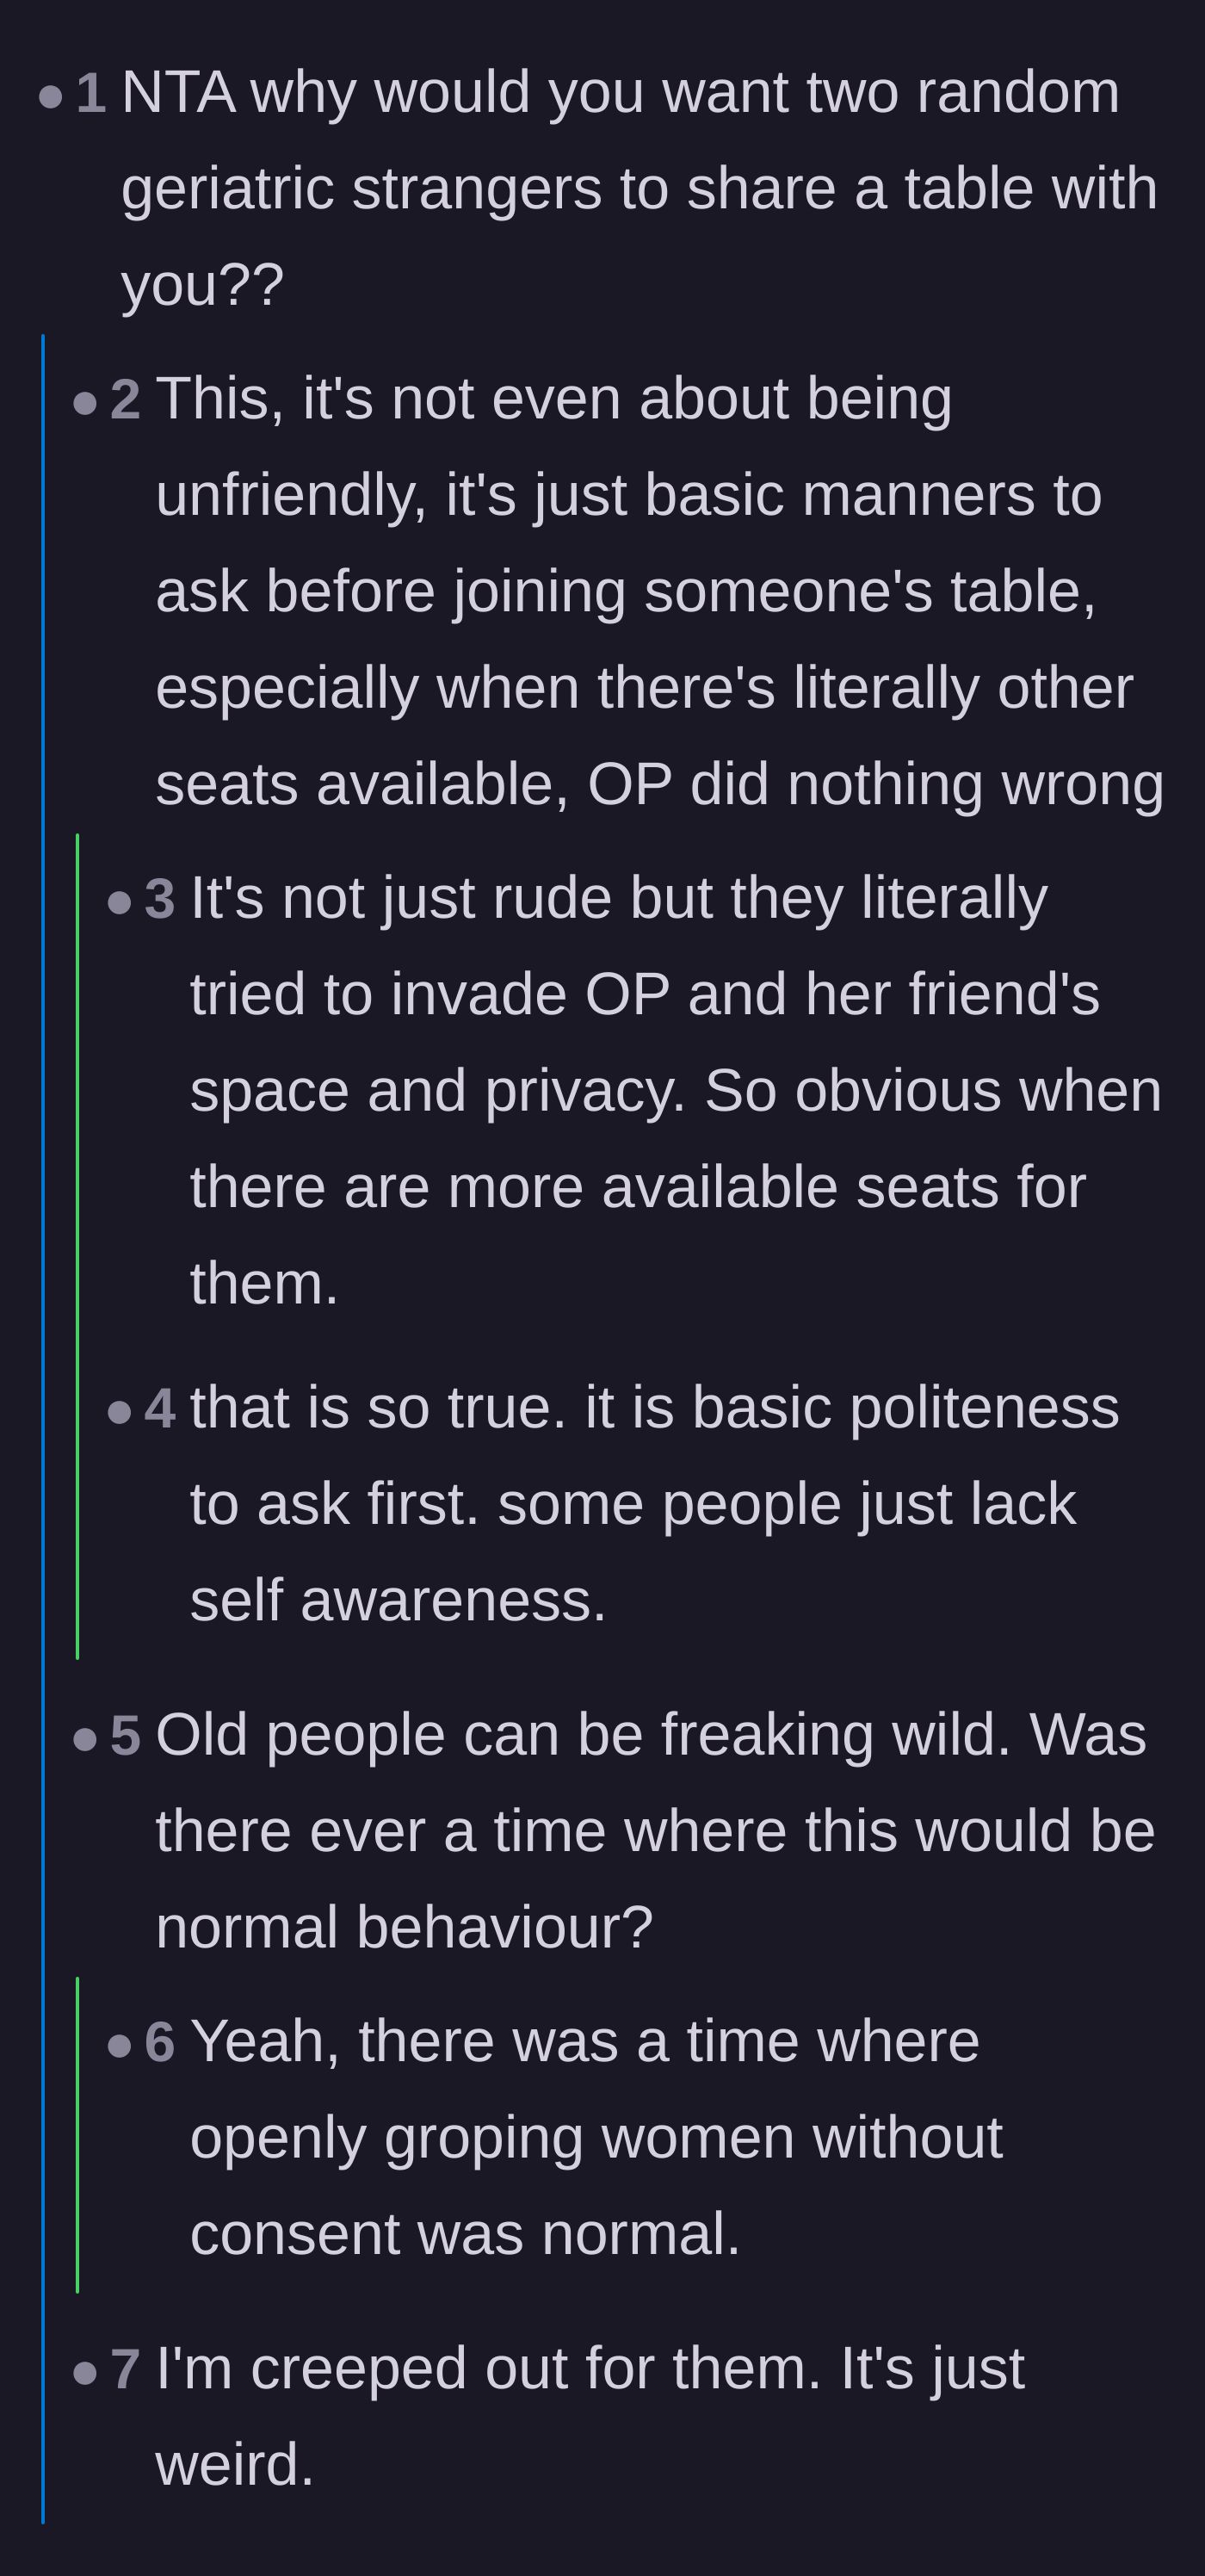Image resolution: width=1205 pixels, height=2576 pixels.
Task: Select the comment 'This, it's not even about being unfriendly'
Action: tap(660, 591)
